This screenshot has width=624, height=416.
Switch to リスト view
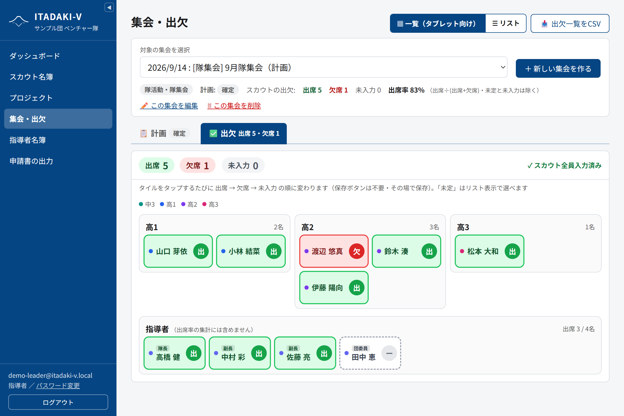click(x=506, y=23)
